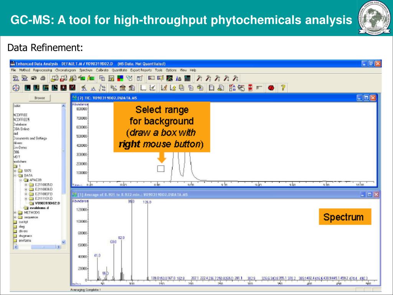Image resolution: width=393 pixels, height=295 pixels.
Task: Click the hammer icon numbered 5
Action: pos(235,78)
